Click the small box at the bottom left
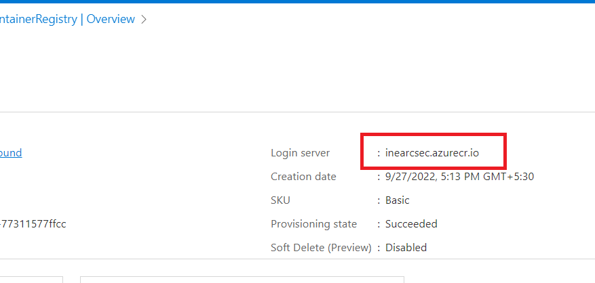Image resolution: width=595 pixels, height=283 pixels. [x=31, y=279]
